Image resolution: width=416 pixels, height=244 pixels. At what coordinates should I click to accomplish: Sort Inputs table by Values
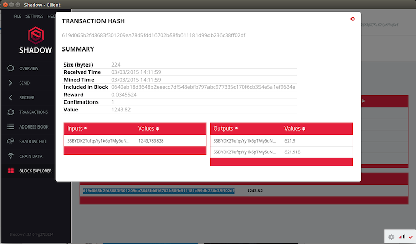pyautogui.click(x=148, y=129)
